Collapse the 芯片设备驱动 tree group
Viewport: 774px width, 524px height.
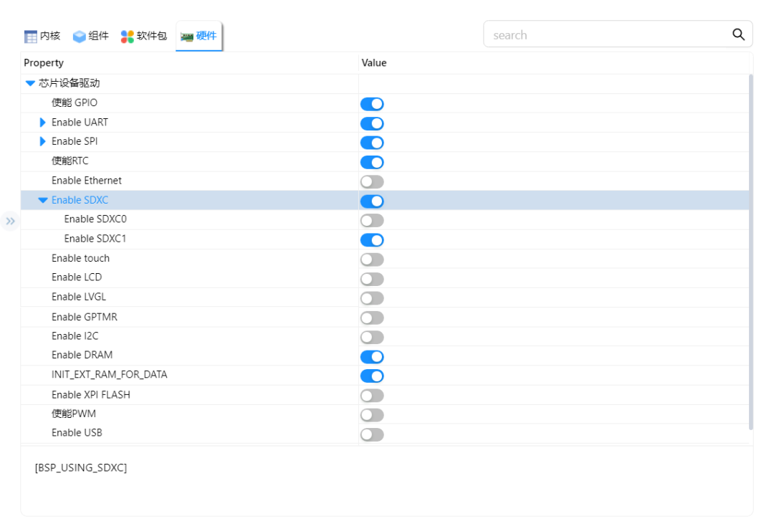(30, 83)
